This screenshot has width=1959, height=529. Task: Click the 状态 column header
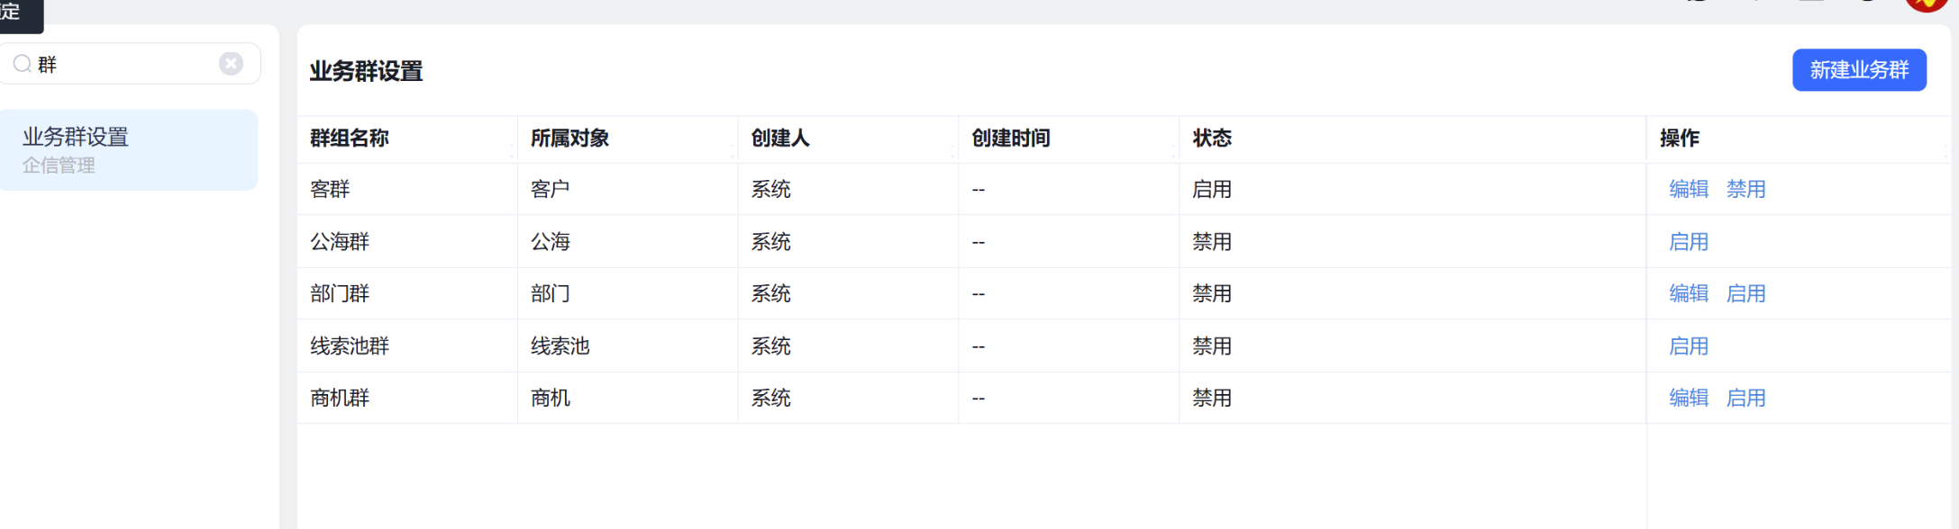click(1212, 138)
